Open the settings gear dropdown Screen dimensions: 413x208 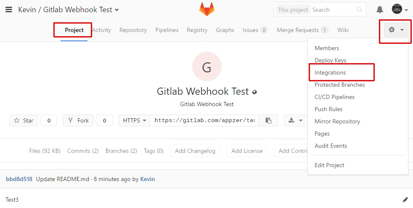(396, 30)
